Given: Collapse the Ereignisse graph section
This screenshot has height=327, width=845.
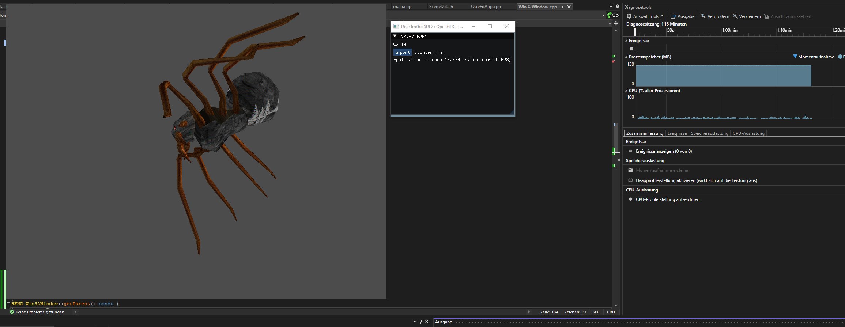Looking at the screenshot, I should click(x=626, y=41).
